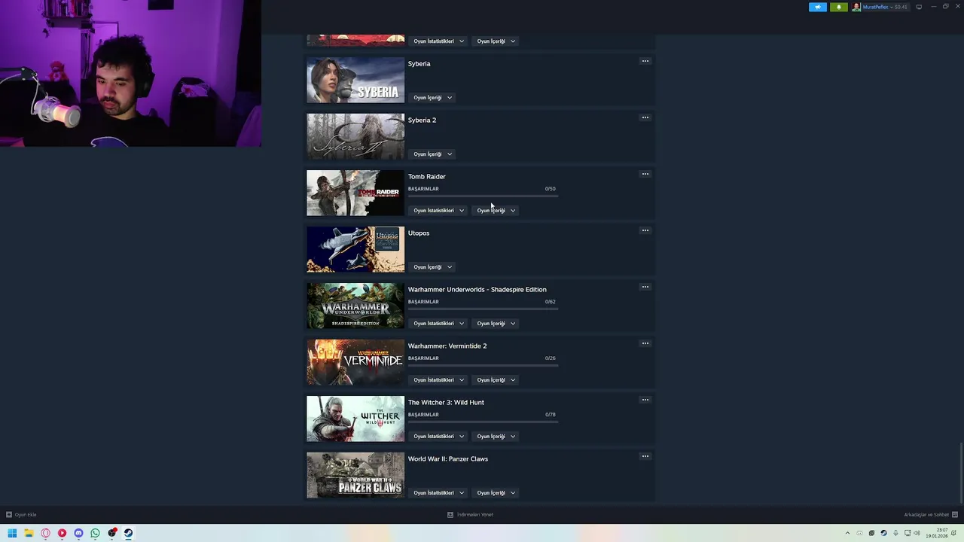Open the Vermintide 2 row three-dots menu
Image resolution: width=964 pixels, height=542 pixels.
click(645, 343)
